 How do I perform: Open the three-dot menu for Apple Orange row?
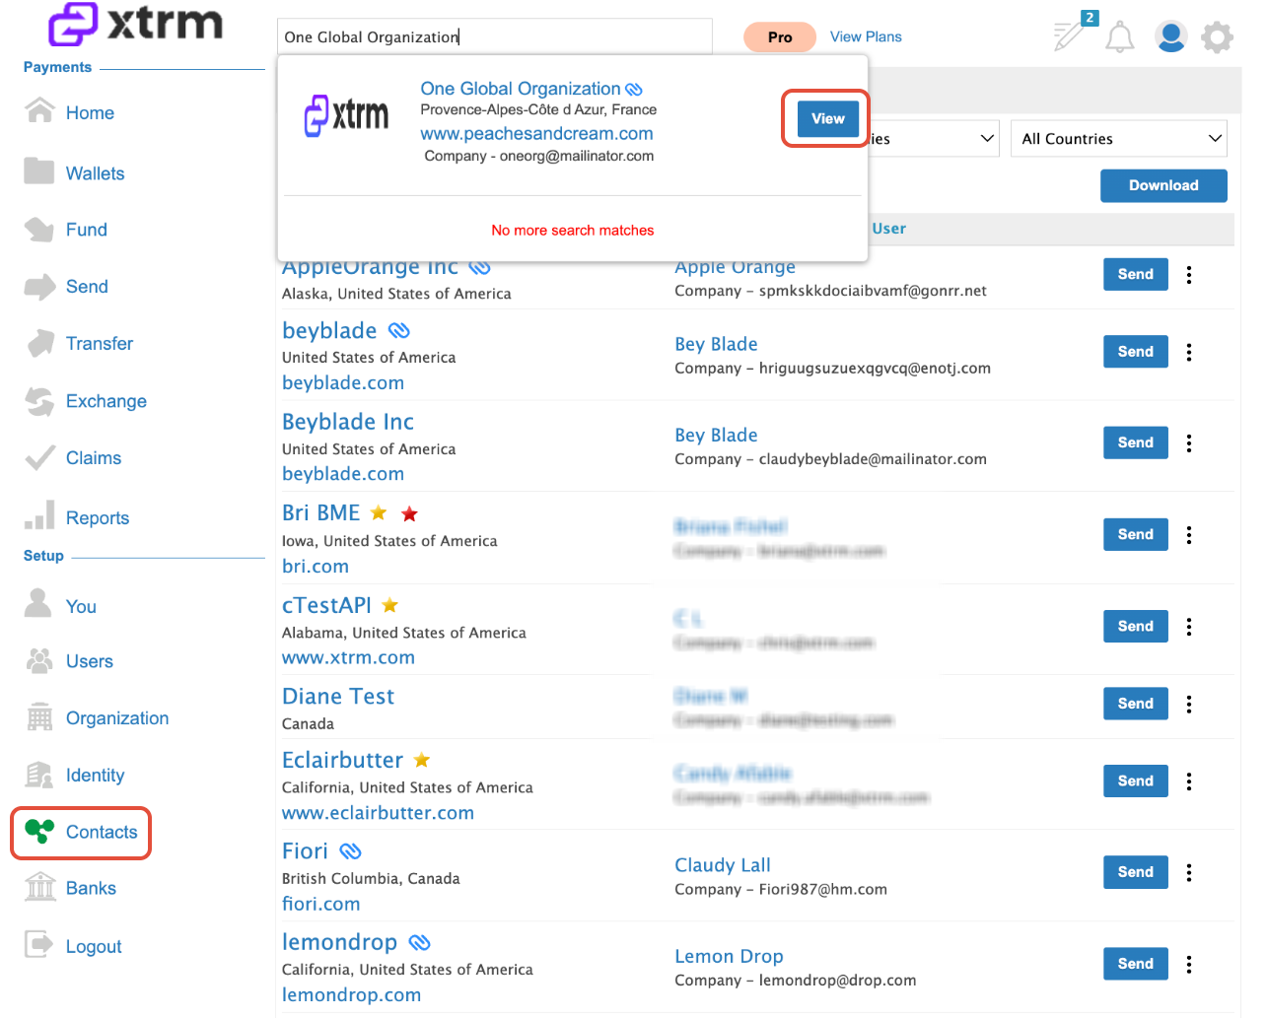[1189, 275]
